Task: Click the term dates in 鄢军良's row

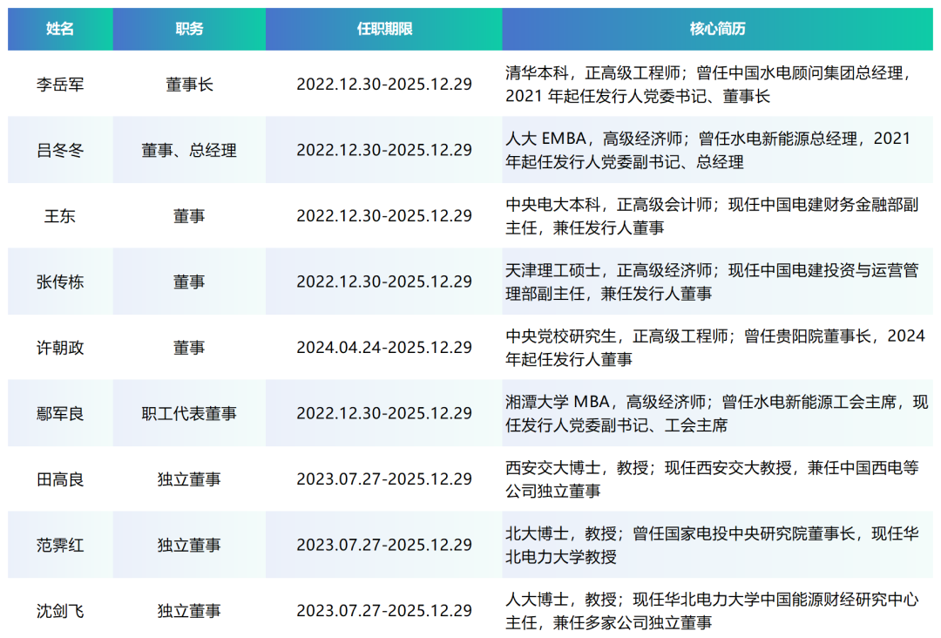Action: [x=384, y=413]
